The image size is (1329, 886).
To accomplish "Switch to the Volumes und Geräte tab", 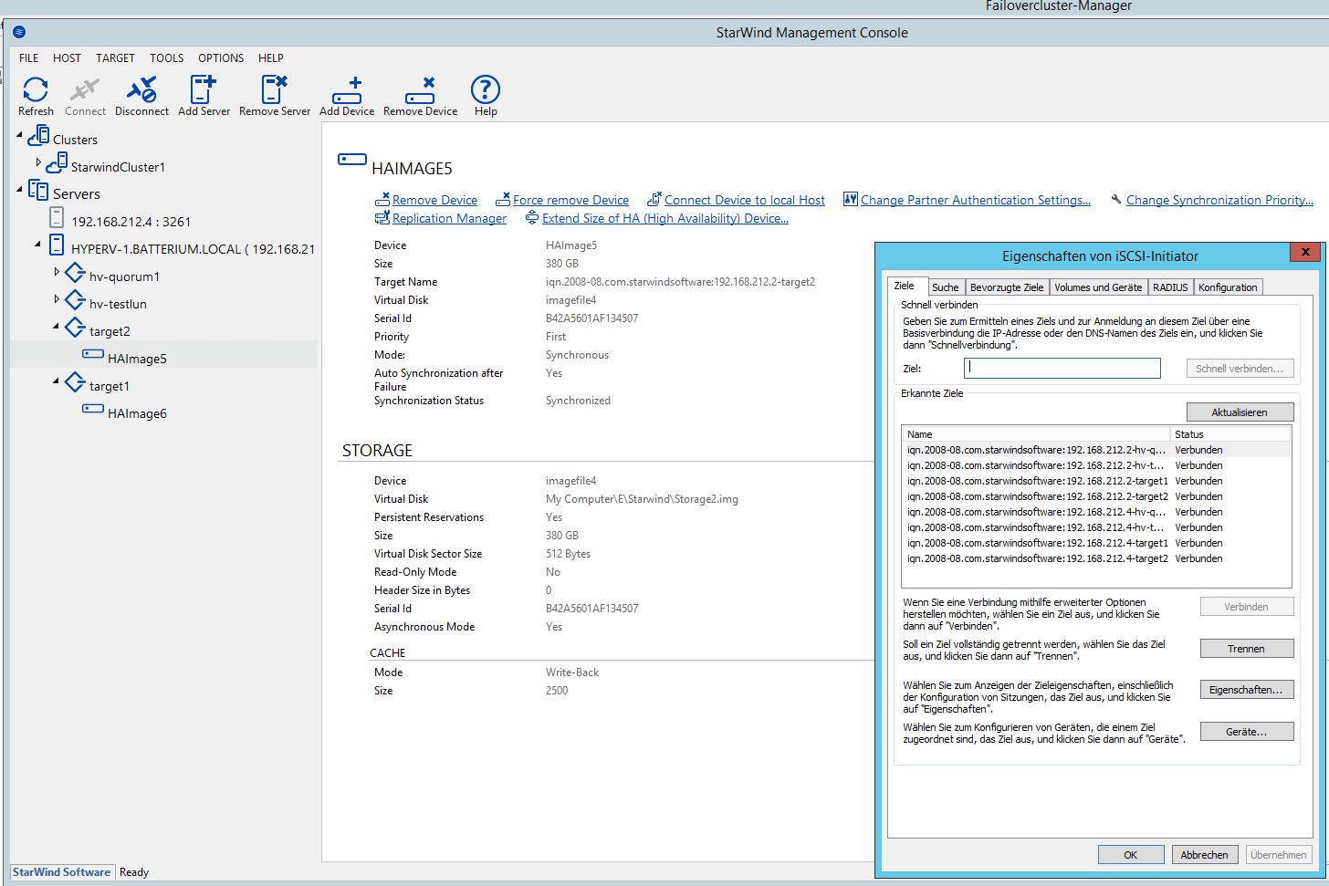I will click(x=1098, y=287).
